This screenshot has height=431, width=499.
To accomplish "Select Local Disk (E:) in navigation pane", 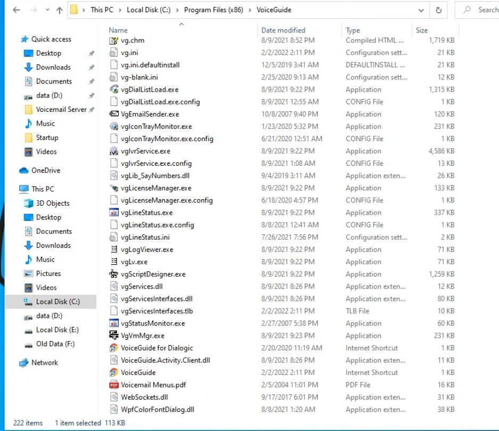I will click(57, 330).
